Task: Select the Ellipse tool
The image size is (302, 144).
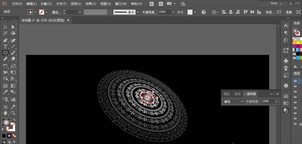Action: pos(5,53)
